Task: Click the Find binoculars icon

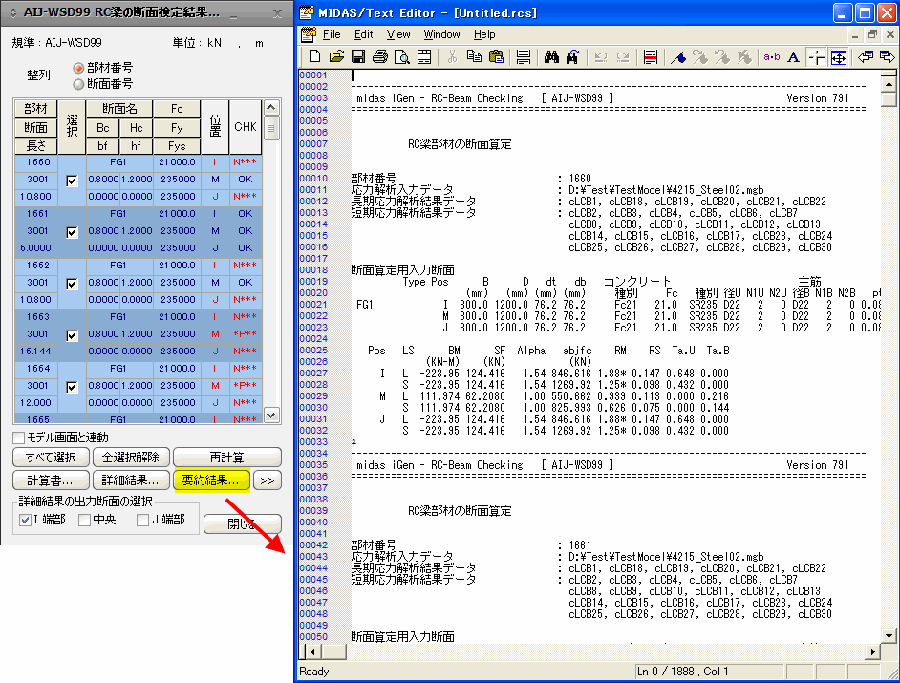Action: [x=551, y=56]
